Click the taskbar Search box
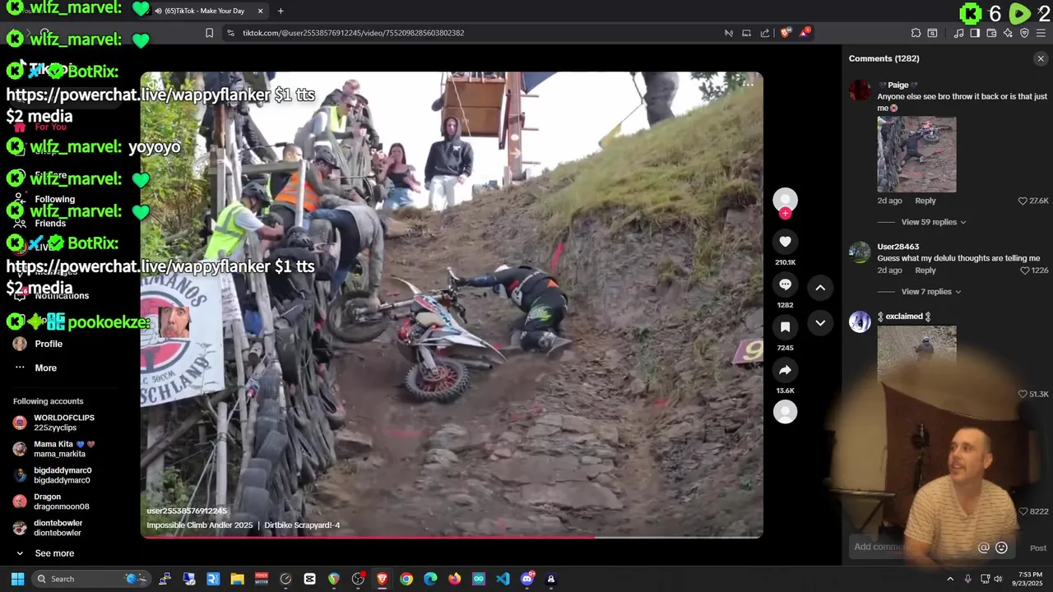 tap(90, 579)
